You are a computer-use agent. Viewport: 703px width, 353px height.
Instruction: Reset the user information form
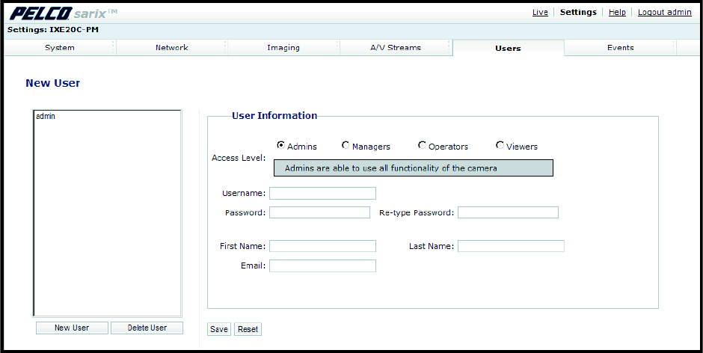coord(248,330)
